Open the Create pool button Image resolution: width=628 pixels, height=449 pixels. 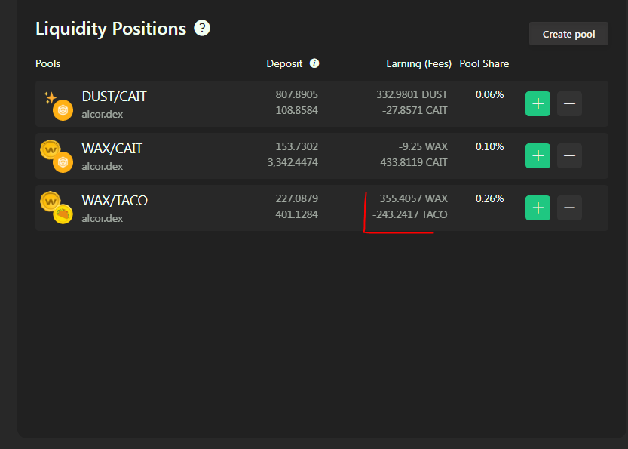(568, 34)
